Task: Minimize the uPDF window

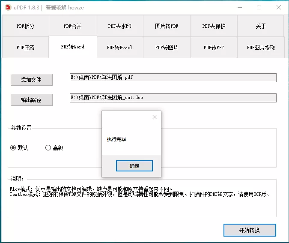Action: point(240,7)
